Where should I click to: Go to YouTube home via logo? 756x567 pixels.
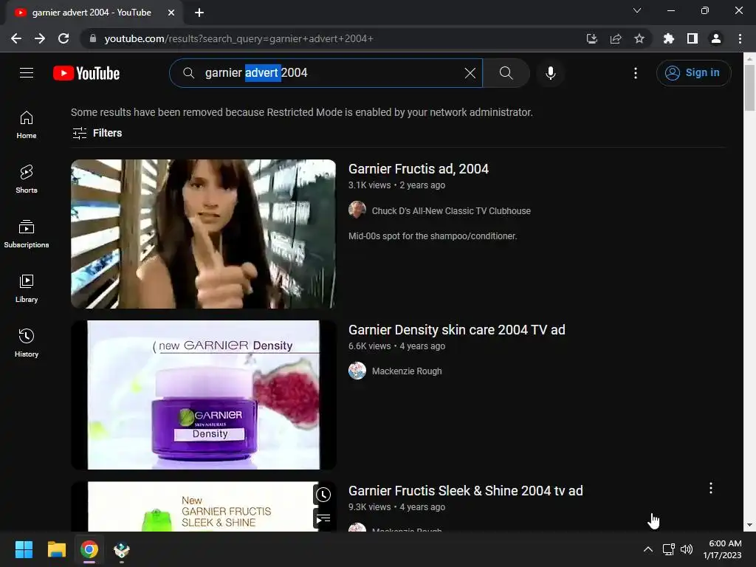pyautogui.click(x=86, y=73)
